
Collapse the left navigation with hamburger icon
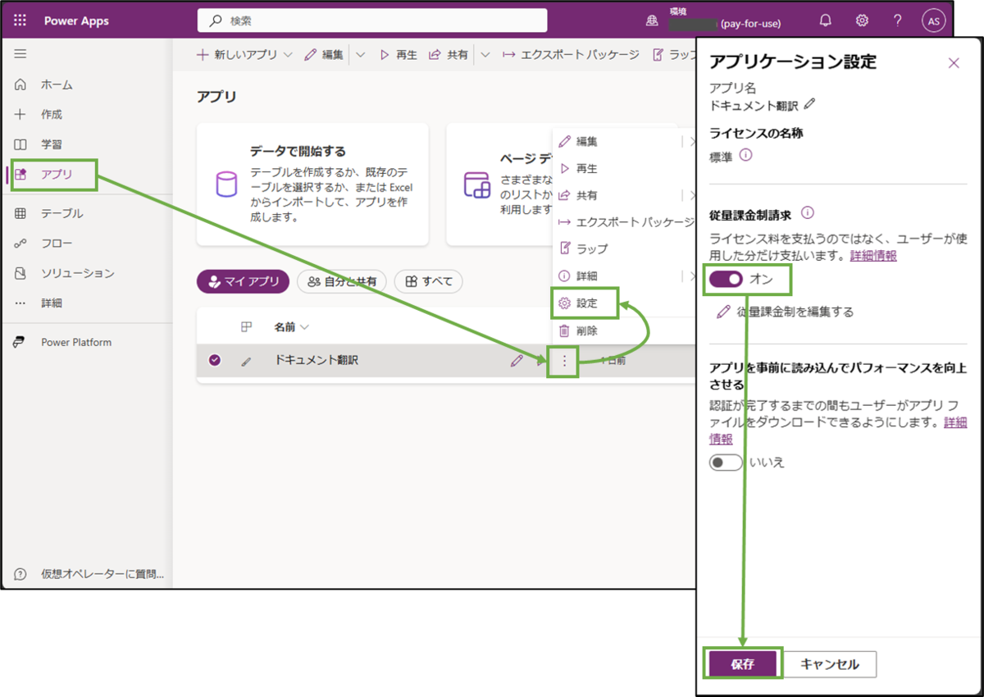pyautogui.click(x=20, y=54)
